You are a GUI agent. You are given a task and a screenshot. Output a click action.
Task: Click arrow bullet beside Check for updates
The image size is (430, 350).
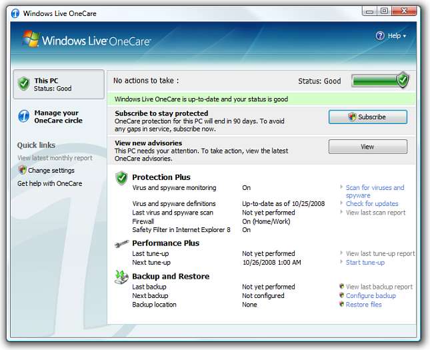(341, 203)
